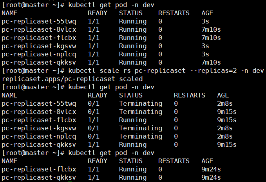Click Terminating status of pod pc-replicaset-nplcq
Screen dimensions: 266x182
140,137
